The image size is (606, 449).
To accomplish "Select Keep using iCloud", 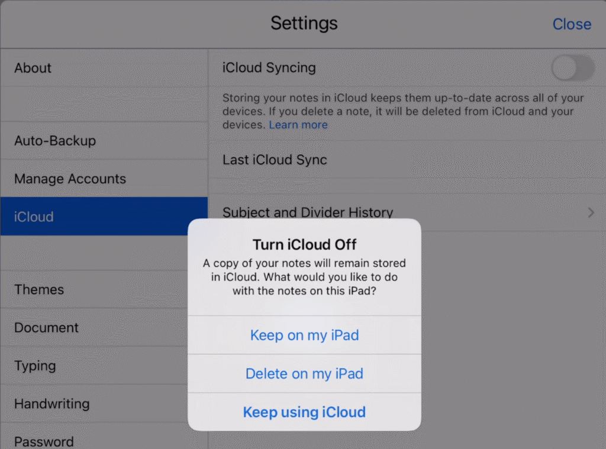I will pyautogui.click(x=305, y=412).
